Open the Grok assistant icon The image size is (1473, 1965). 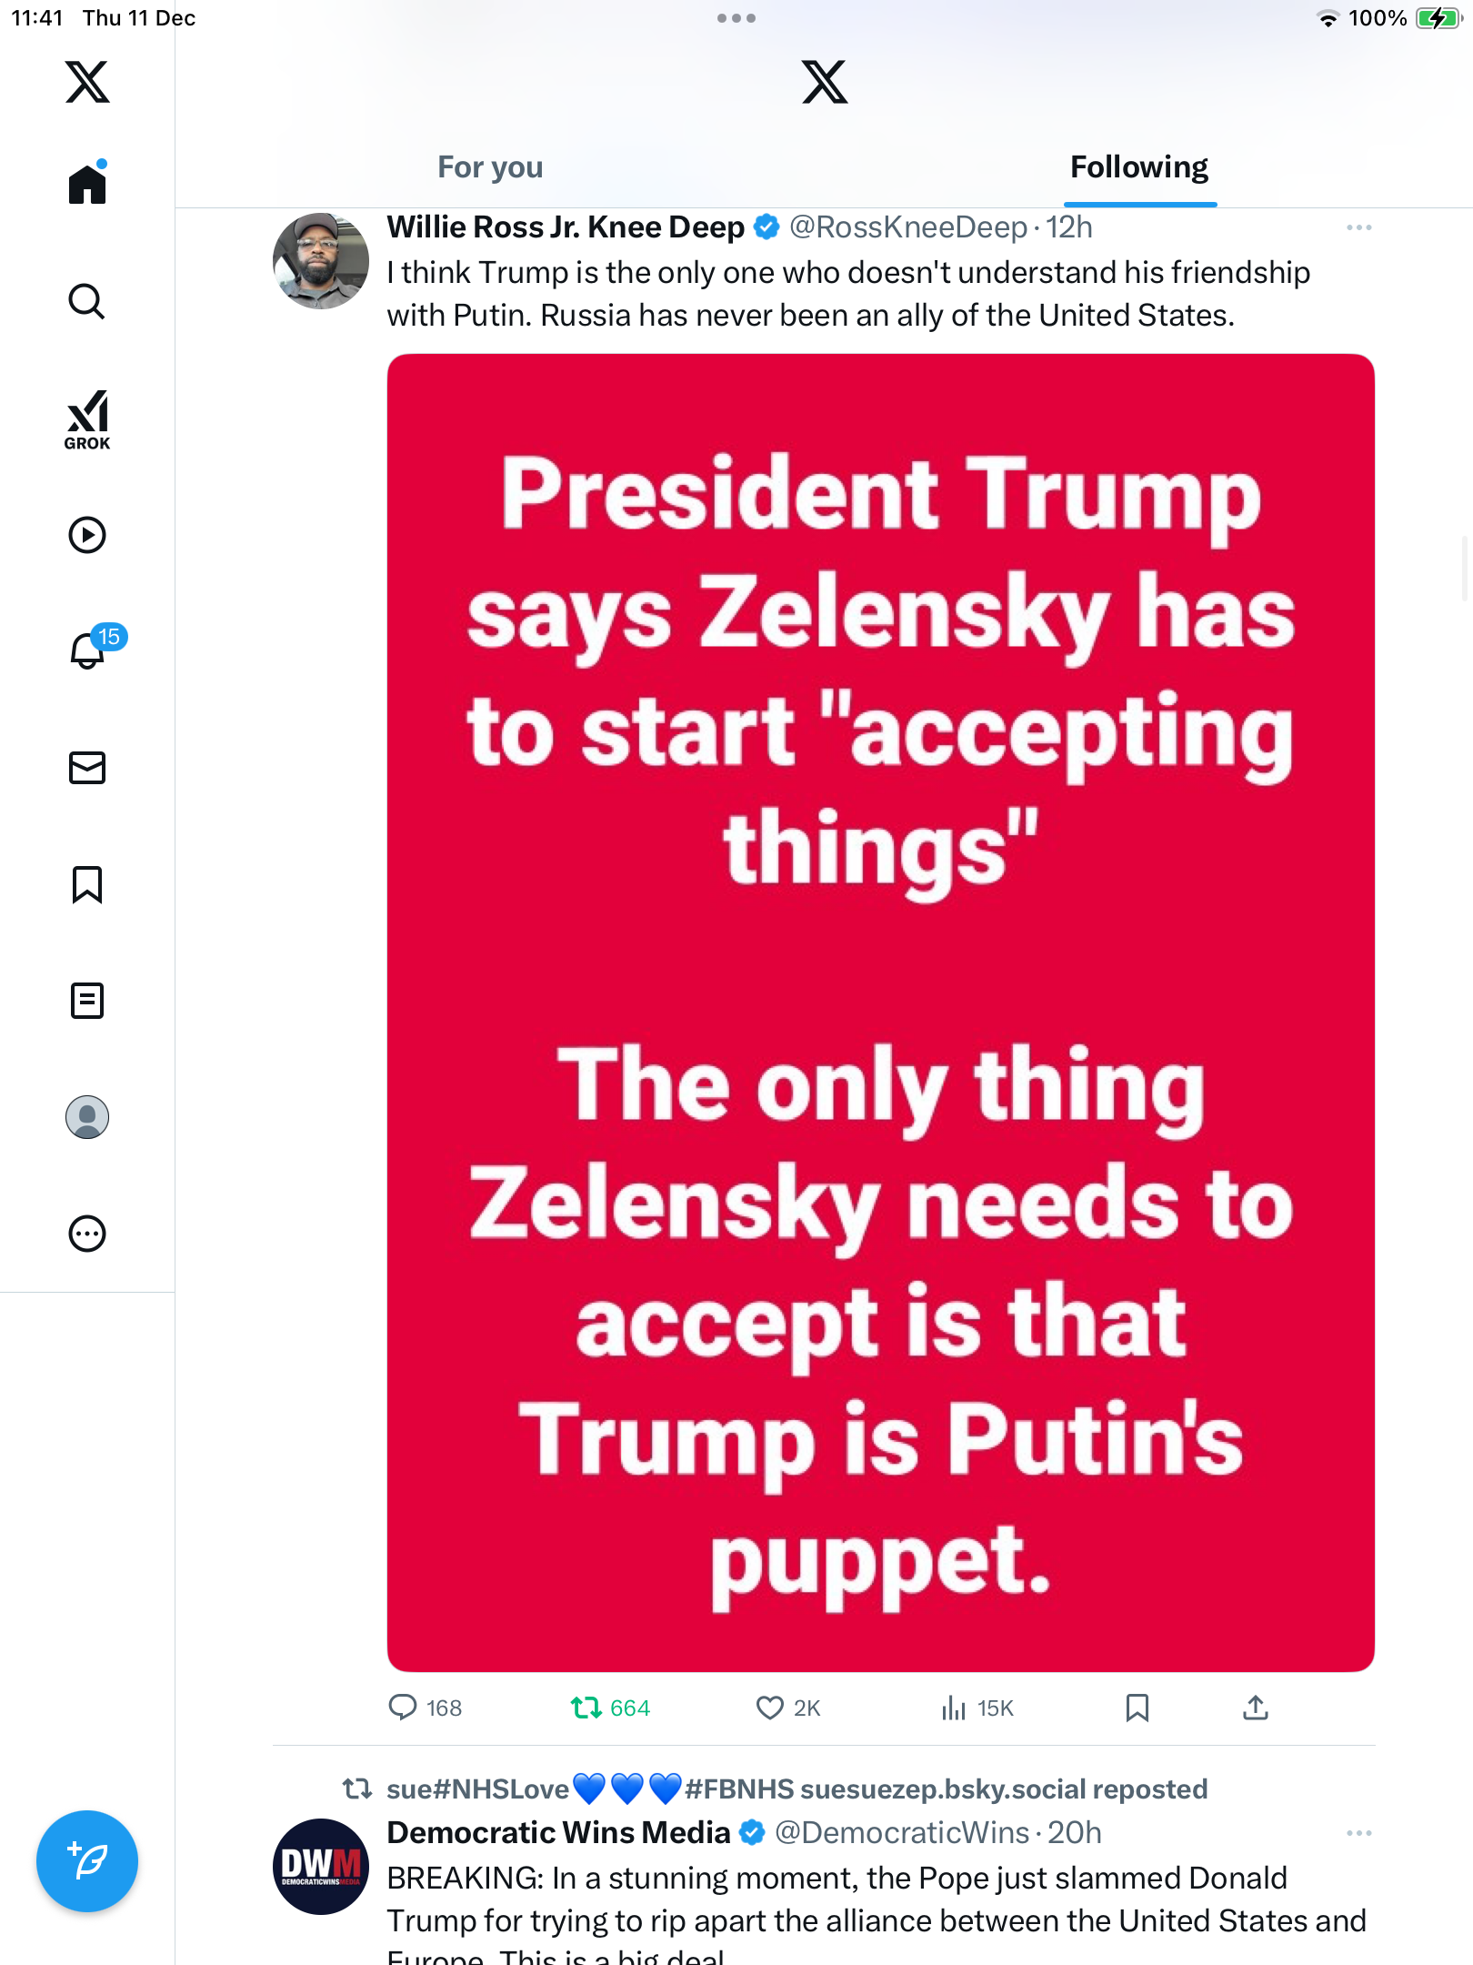(87, 419)
